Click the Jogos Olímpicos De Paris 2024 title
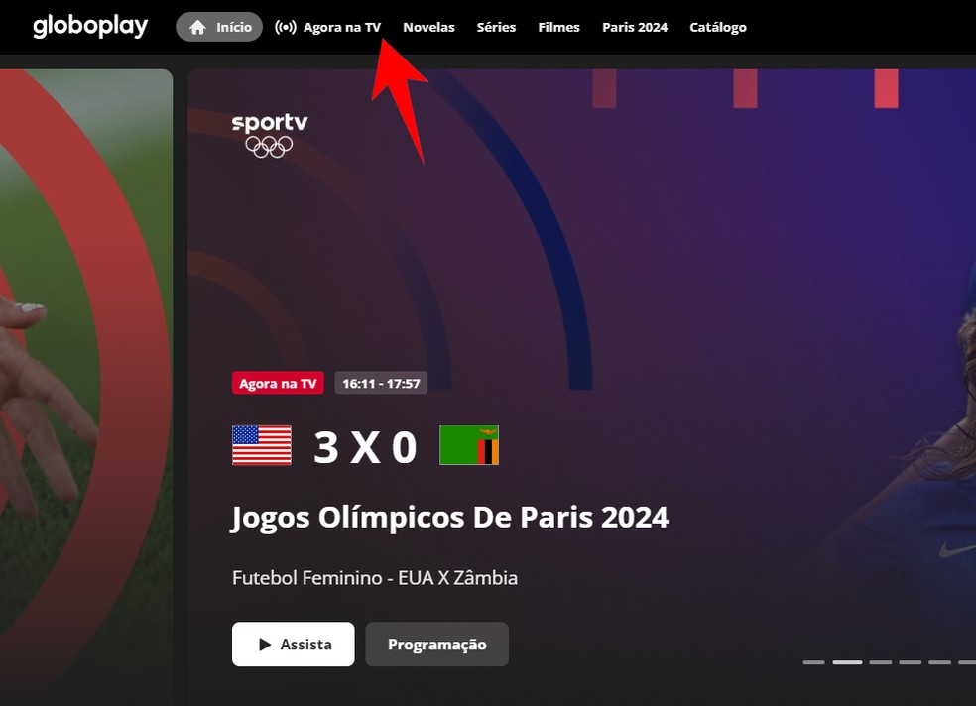This screenshot has width=976, height=706. tap(450, 519)
